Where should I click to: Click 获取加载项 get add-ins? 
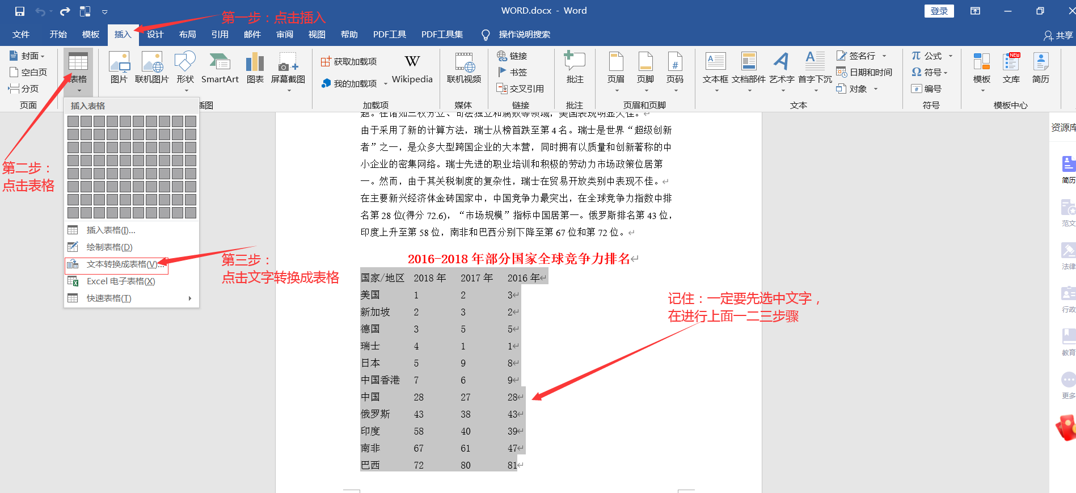(349, 61)
